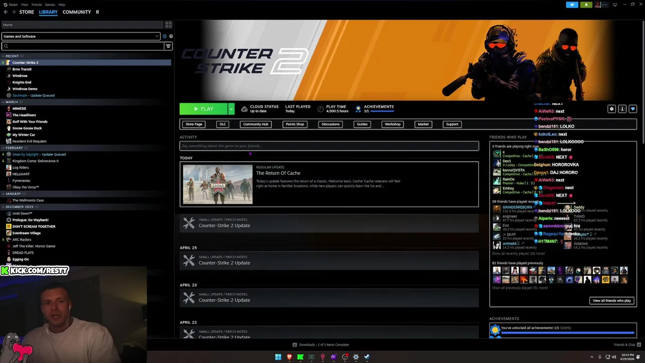
Task: Select Resident Evil Requiem in library
Action: pyautogui.click(x=29, y=141)
